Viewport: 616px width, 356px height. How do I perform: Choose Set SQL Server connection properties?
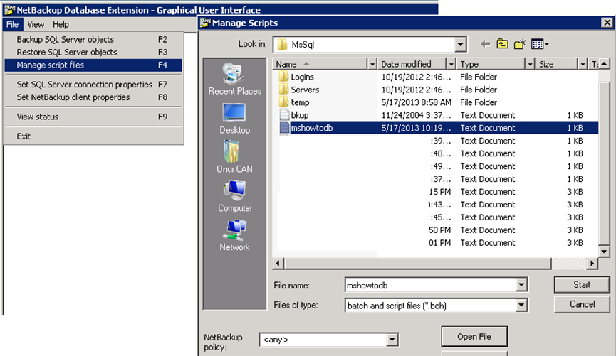click(x=93, y=85)
